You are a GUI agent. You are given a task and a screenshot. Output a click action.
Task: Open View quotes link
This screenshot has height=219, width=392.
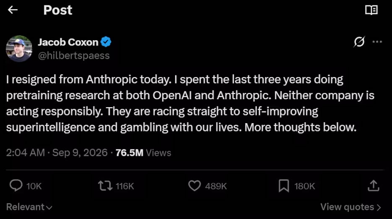pos(351,207)
